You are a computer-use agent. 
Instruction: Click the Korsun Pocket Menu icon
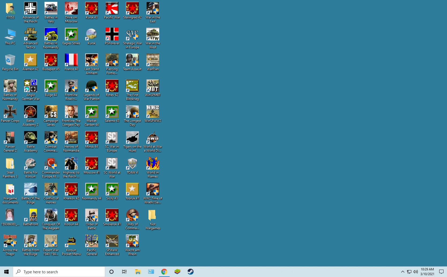coord(71,241)
